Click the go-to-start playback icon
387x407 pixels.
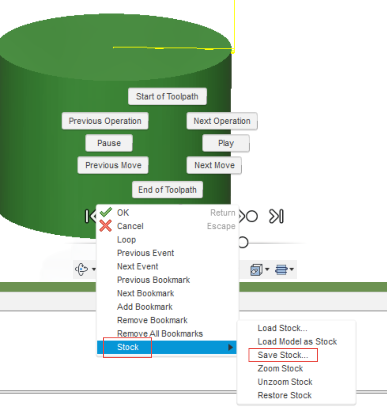[x=90, y=216]
